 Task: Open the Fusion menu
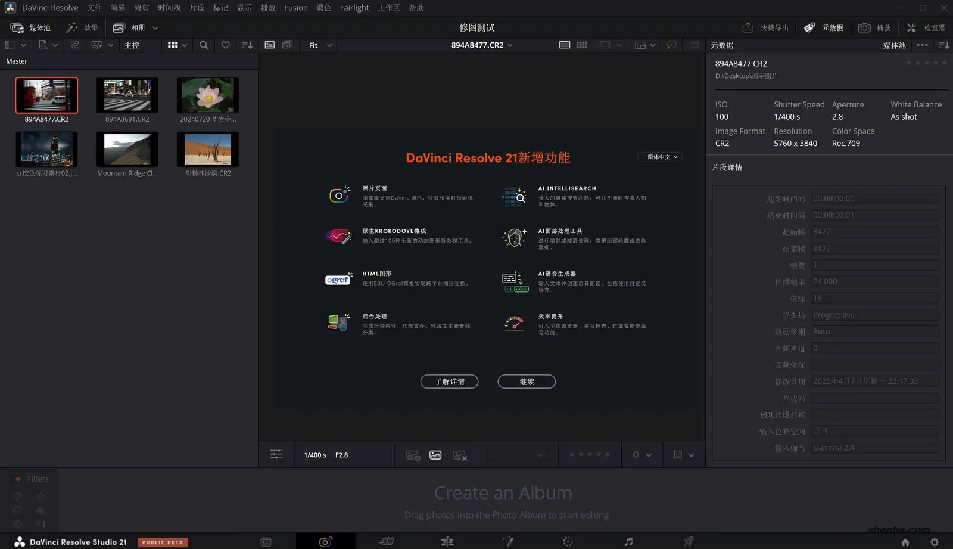click(296, 8)
